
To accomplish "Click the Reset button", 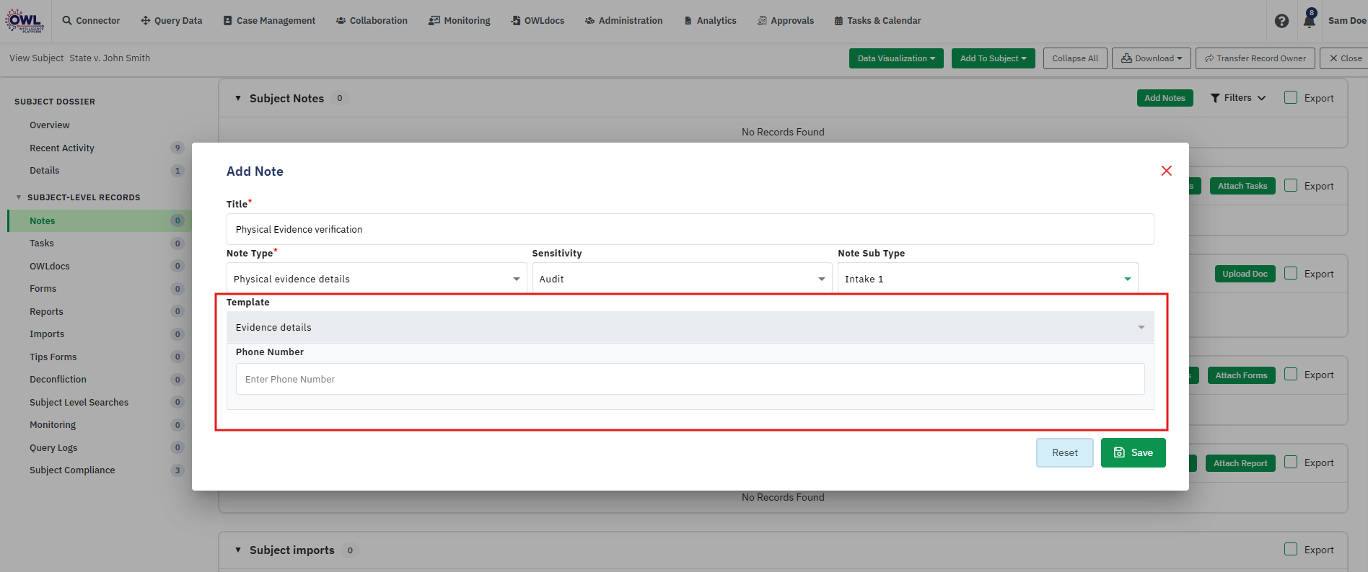I will (x=1065, y=452).
